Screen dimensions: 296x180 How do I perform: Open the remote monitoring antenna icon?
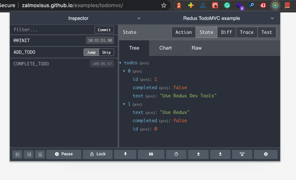point(242,154)
